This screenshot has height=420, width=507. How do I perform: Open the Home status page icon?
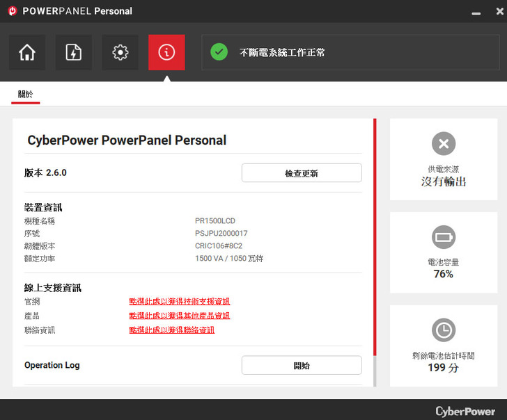[27, 53]
